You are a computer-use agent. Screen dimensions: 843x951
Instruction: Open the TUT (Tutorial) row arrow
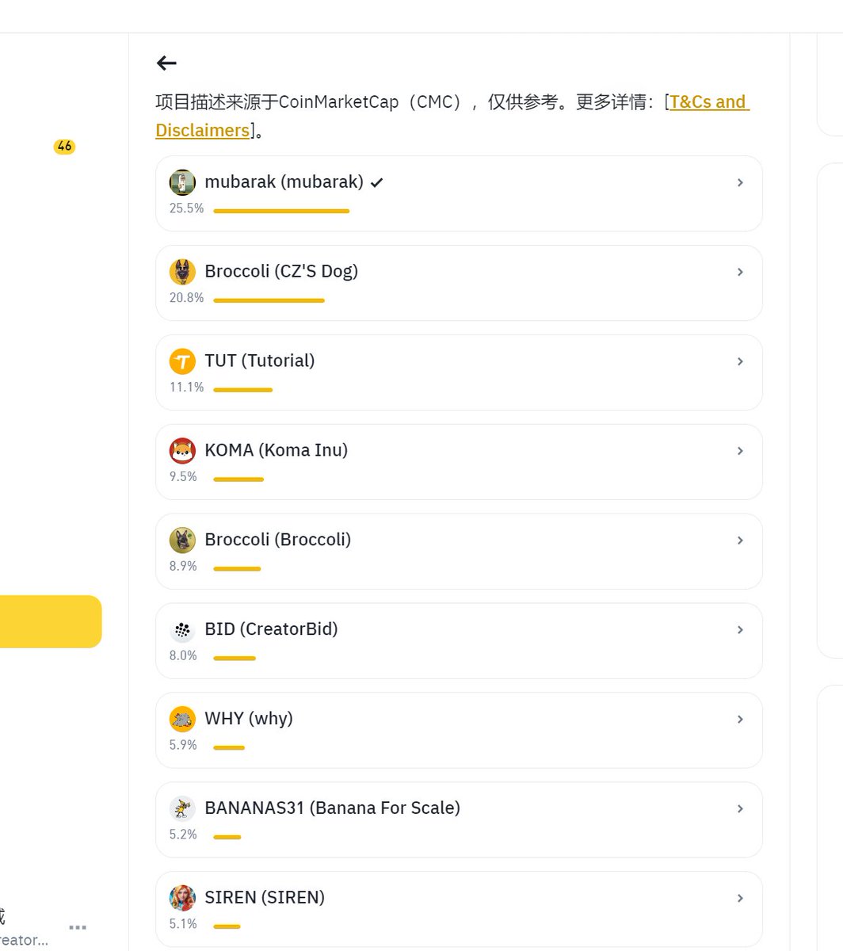740,361
